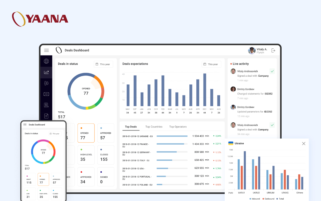Click the Yaana logo icon beside Deals Dashboard

click(x=59, y=50)
